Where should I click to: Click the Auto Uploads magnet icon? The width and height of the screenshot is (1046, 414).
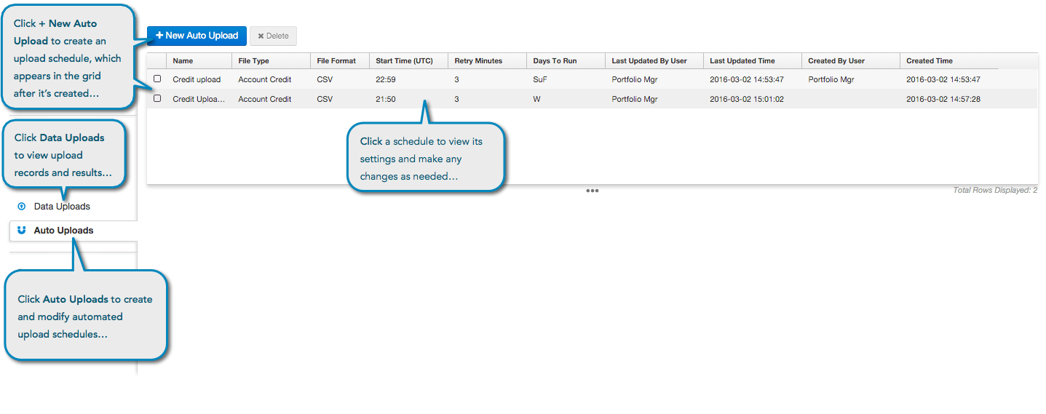(x=21, y=230)
